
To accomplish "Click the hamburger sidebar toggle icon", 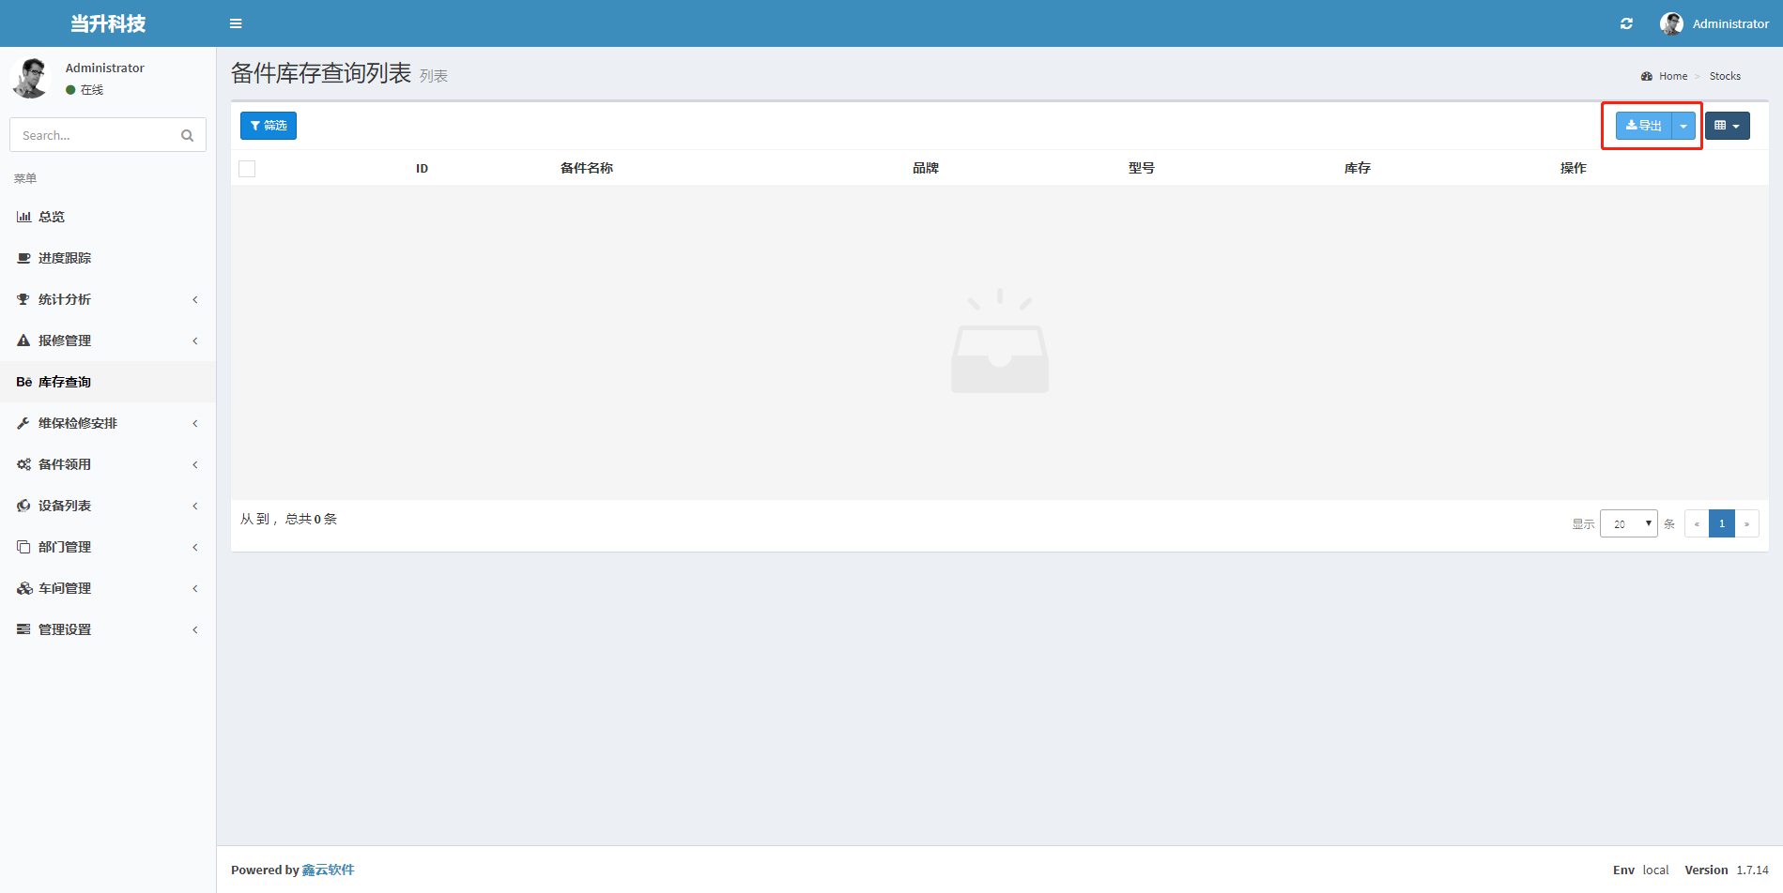I will (x=236, y=23).
